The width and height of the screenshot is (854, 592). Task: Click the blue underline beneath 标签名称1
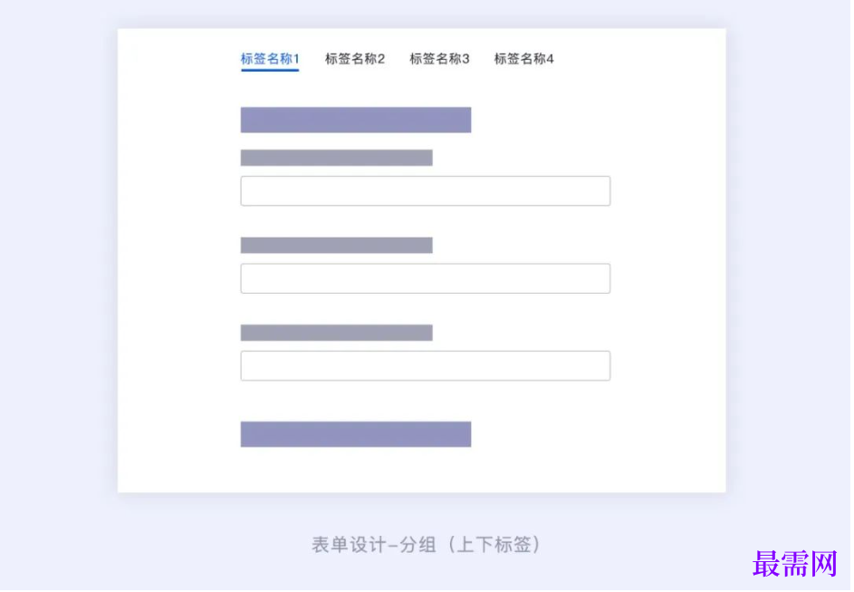click(269, 70)
